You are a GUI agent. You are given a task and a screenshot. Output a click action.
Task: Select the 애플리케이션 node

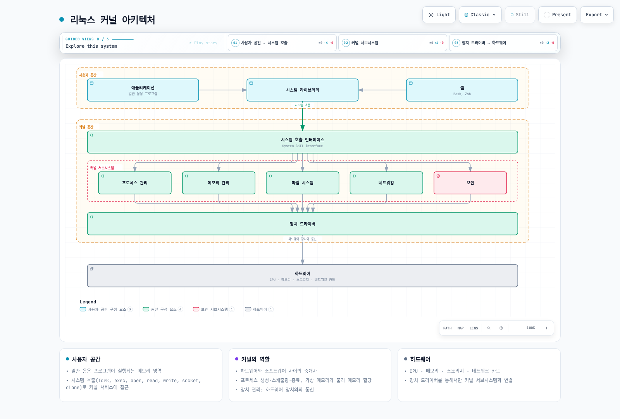(143, 90)
